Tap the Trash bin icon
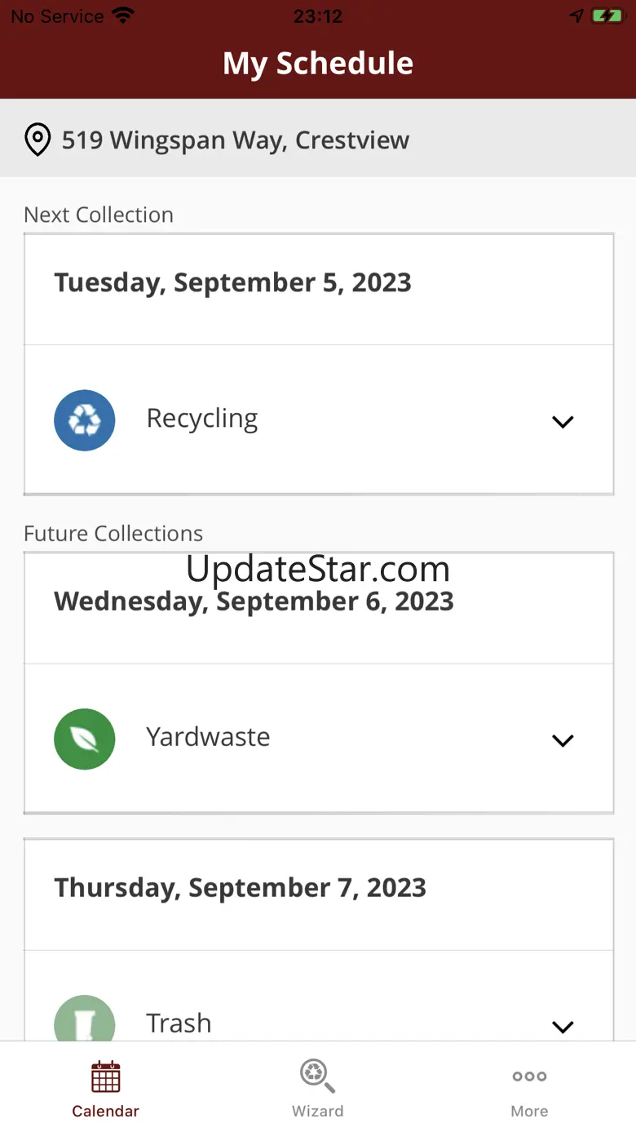Image resolution: width=636 pixels, height=1132 pixels. 85,1020
